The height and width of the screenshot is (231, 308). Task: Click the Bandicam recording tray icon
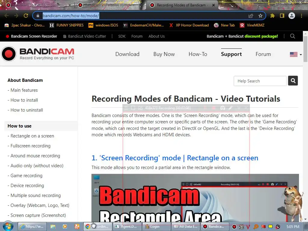[234, 227]
